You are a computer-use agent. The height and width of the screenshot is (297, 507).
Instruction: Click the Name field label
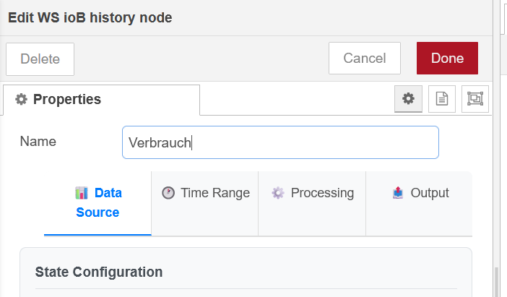(x=38, y=142)
